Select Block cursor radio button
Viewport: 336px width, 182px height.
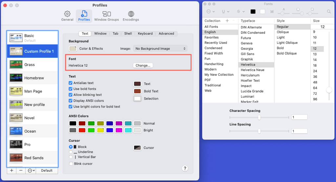click(71, 147)
